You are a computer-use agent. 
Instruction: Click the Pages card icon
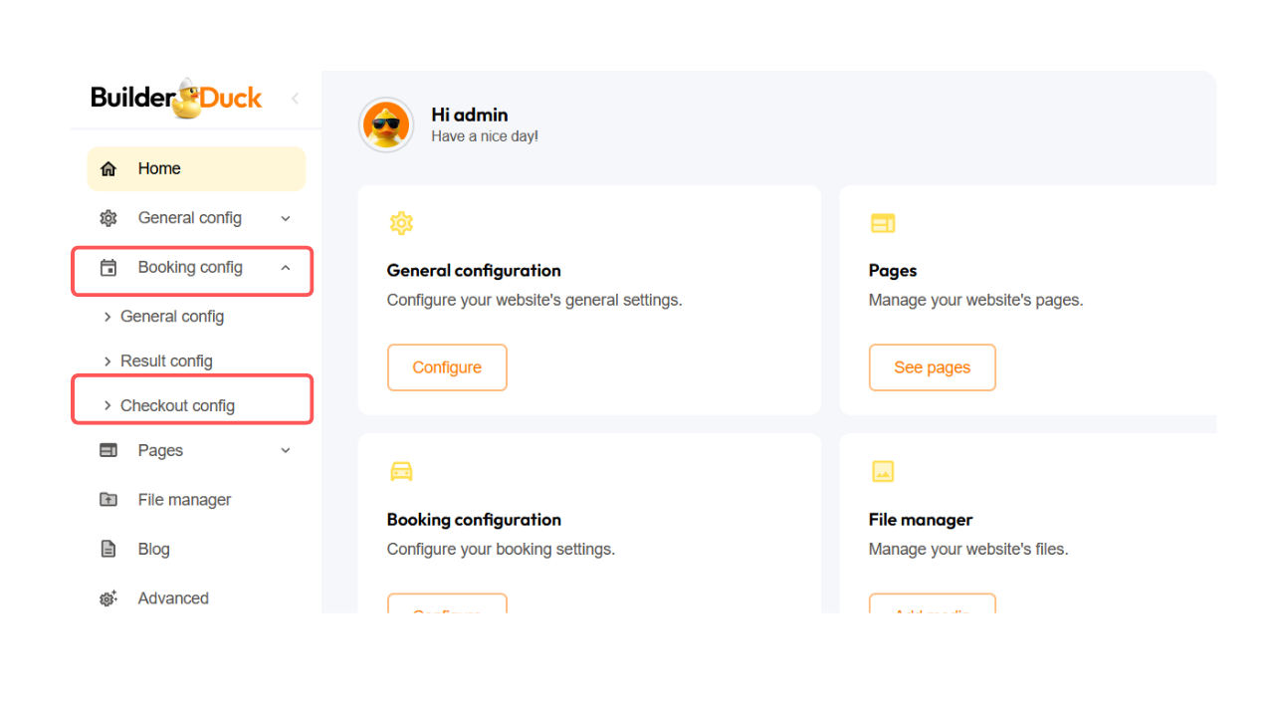883,223
